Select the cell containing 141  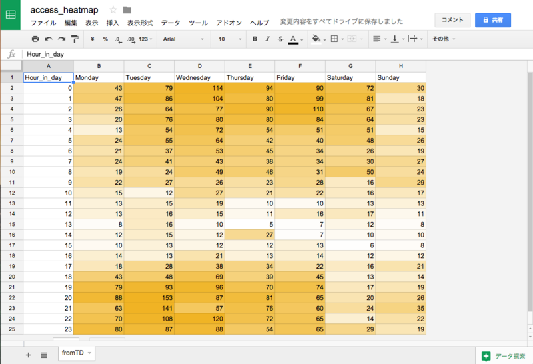click(x=149, y=308)
